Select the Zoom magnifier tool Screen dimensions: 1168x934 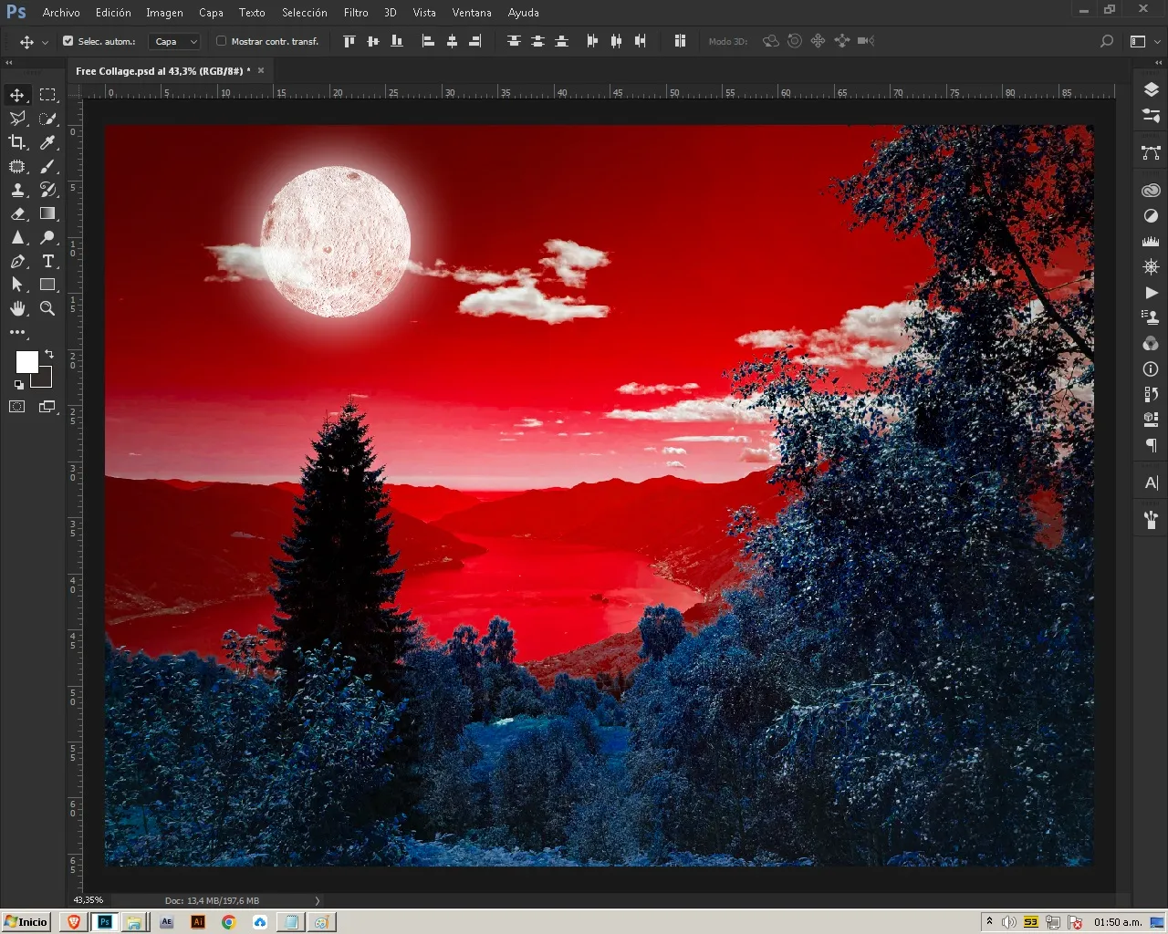[47, 308]
